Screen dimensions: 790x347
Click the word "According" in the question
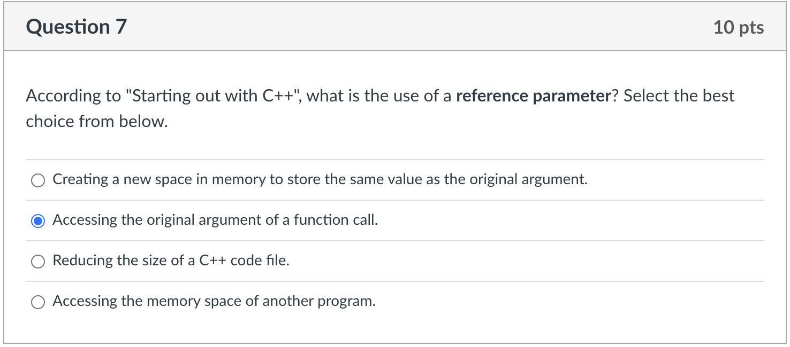pyautogui.click(x=60, y=96)
